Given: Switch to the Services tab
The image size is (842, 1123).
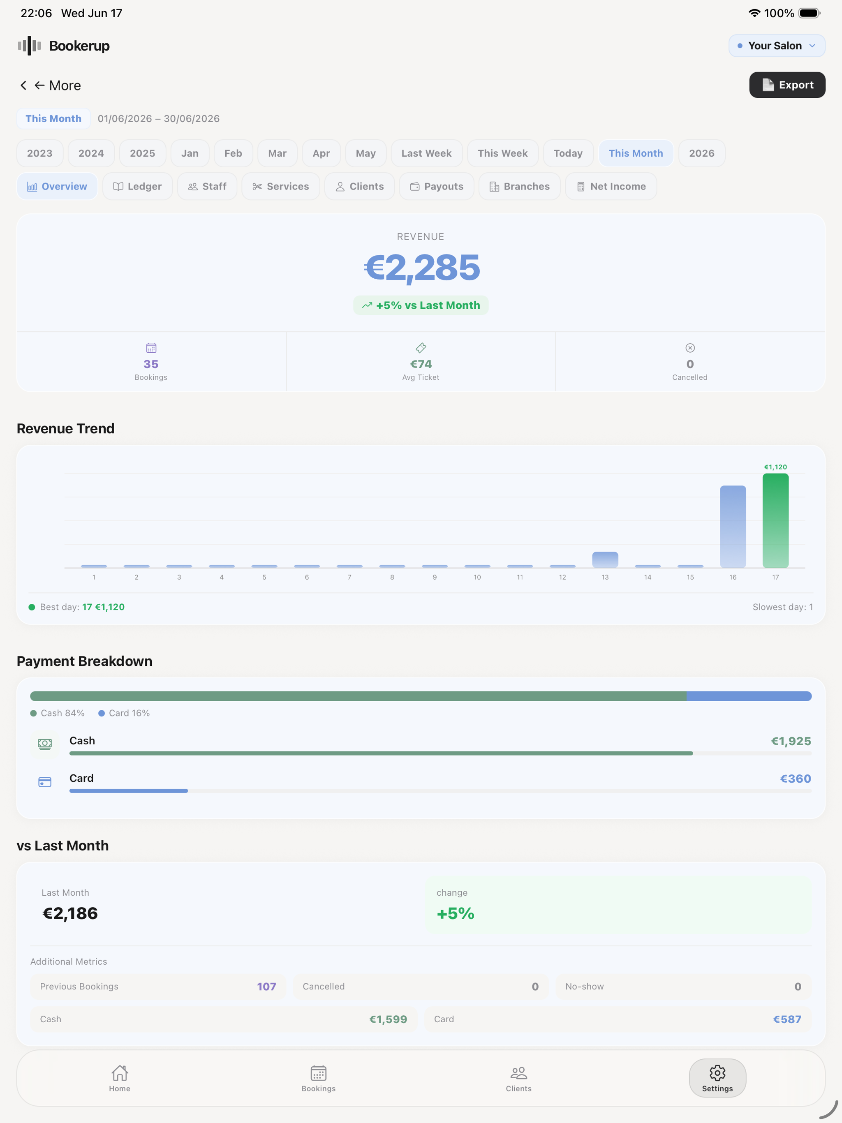Looking at the screenshot, I should tap(280, 186).
